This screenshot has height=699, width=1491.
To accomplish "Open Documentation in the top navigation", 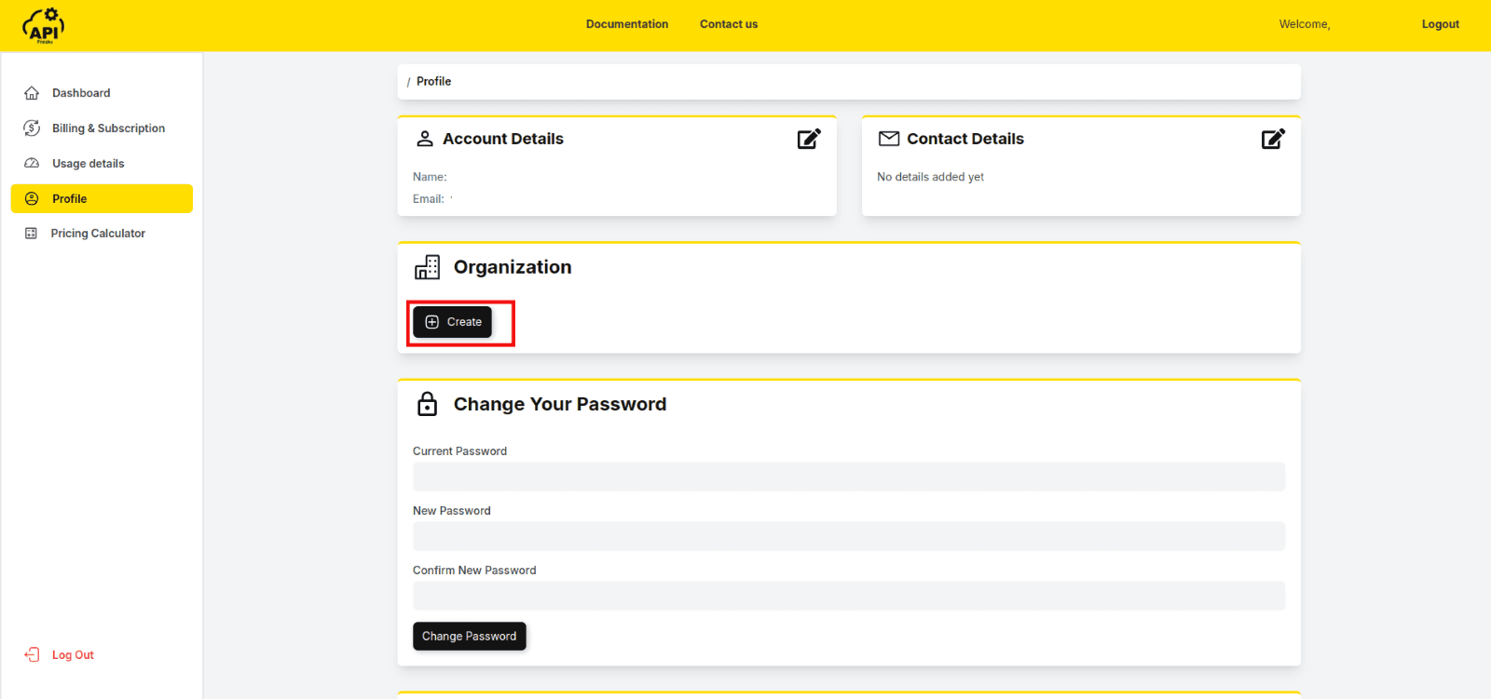I will (626, 24).
